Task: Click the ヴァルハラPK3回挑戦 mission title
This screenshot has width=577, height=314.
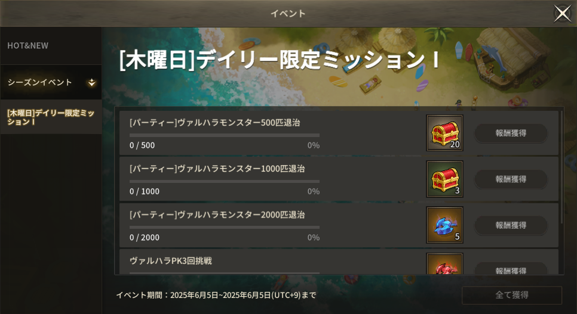Action: point(171,261)
